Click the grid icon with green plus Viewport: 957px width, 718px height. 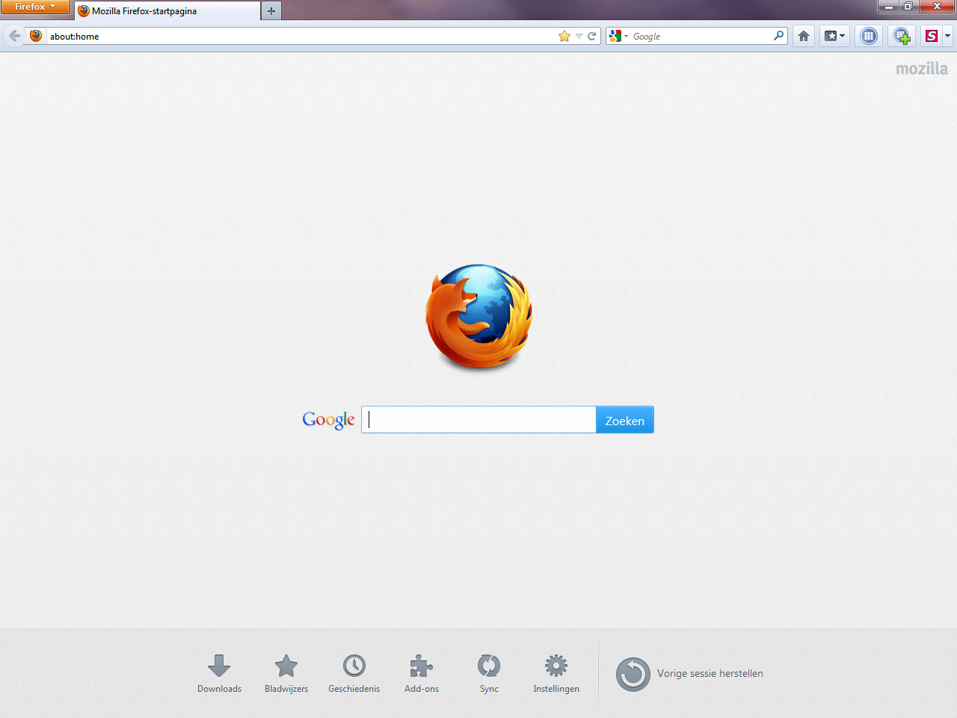click(x=902, y=36)
